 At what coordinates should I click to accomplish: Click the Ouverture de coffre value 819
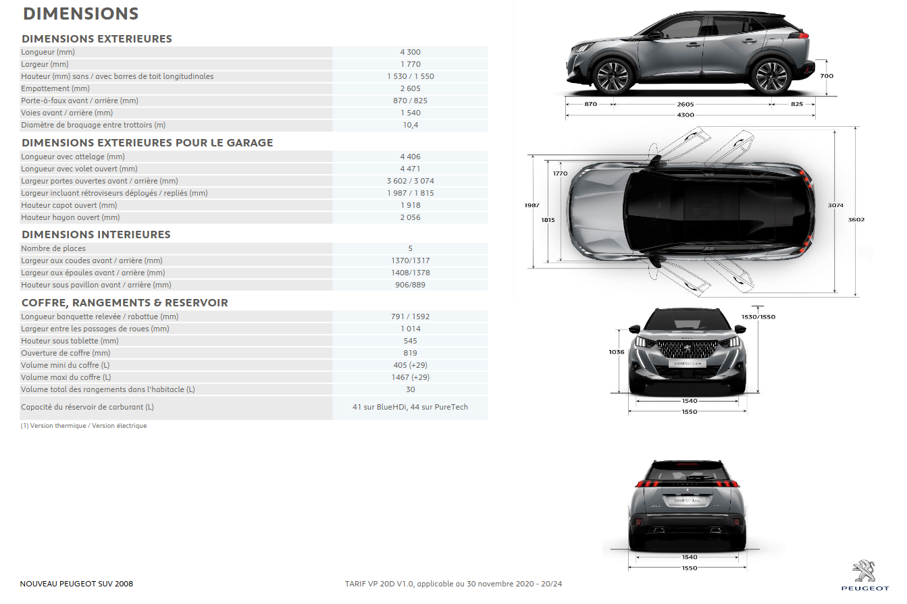click(410, 353)
